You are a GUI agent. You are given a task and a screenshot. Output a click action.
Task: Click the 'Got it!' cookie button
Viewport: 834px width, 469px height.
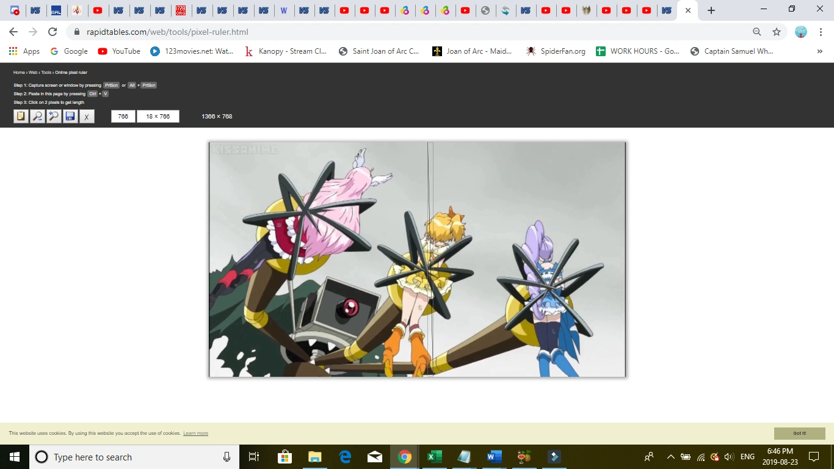(799, 433)
